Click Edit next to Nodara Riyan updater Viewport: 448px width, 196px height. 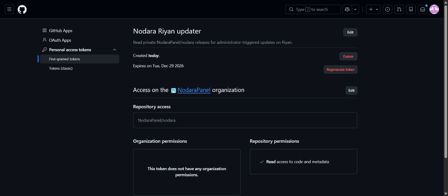pos(350,32)
